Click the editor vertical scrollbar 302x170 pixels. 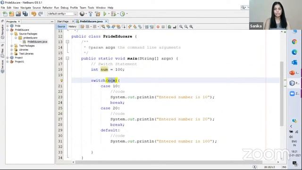[282, 93]
